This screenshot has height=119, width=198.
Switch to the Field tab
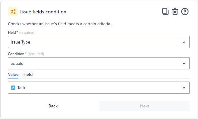(x=28, y=74)
